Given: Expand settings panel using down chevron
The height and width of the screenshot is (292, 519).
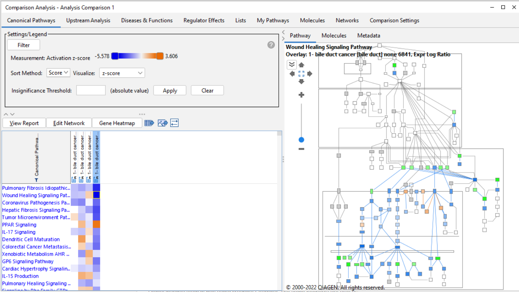Looking at the screenshot, I should (12, 114).
